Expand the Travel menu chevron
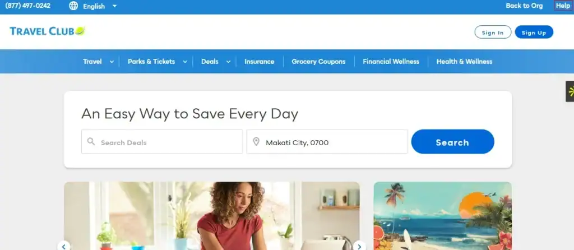 click(x=112, y=62)
